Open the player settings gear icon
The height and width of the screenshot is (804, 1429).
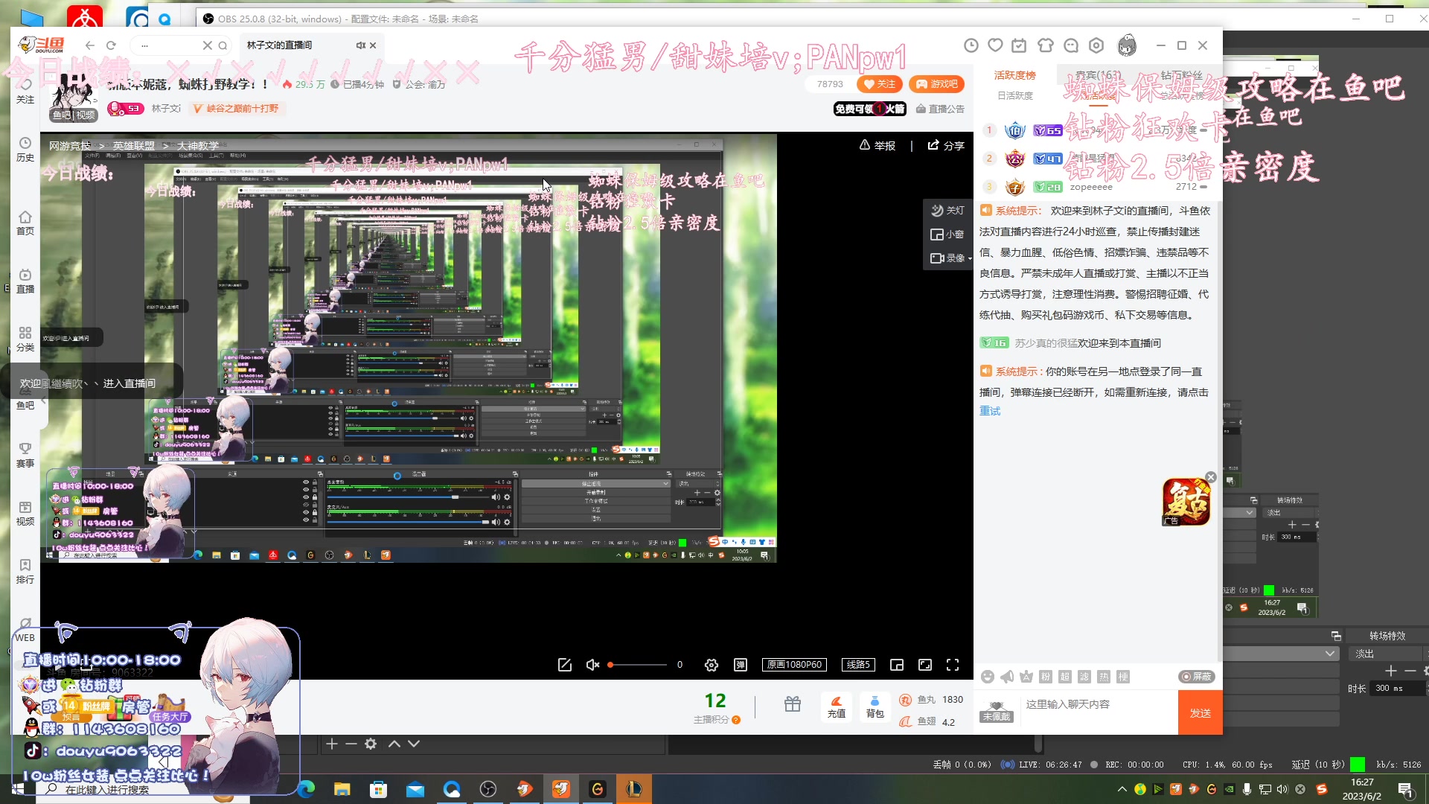711,665
